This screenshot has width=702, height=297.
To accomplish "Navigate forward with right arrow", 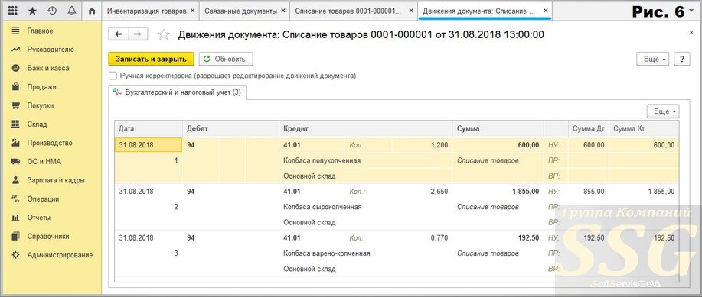I will pyautogui.click(x=138, y=34).
